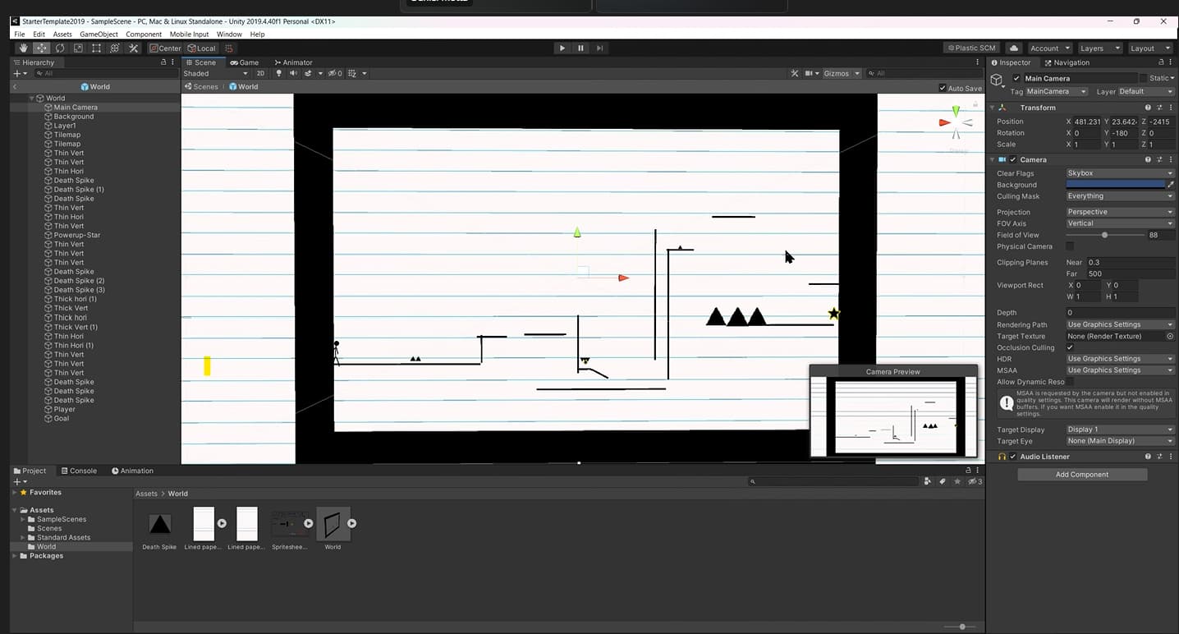The width and height of the screenshot is (1179, 634).
Task: Uncheck the Auto Save checkbox
Action: [x=943, y=88]
